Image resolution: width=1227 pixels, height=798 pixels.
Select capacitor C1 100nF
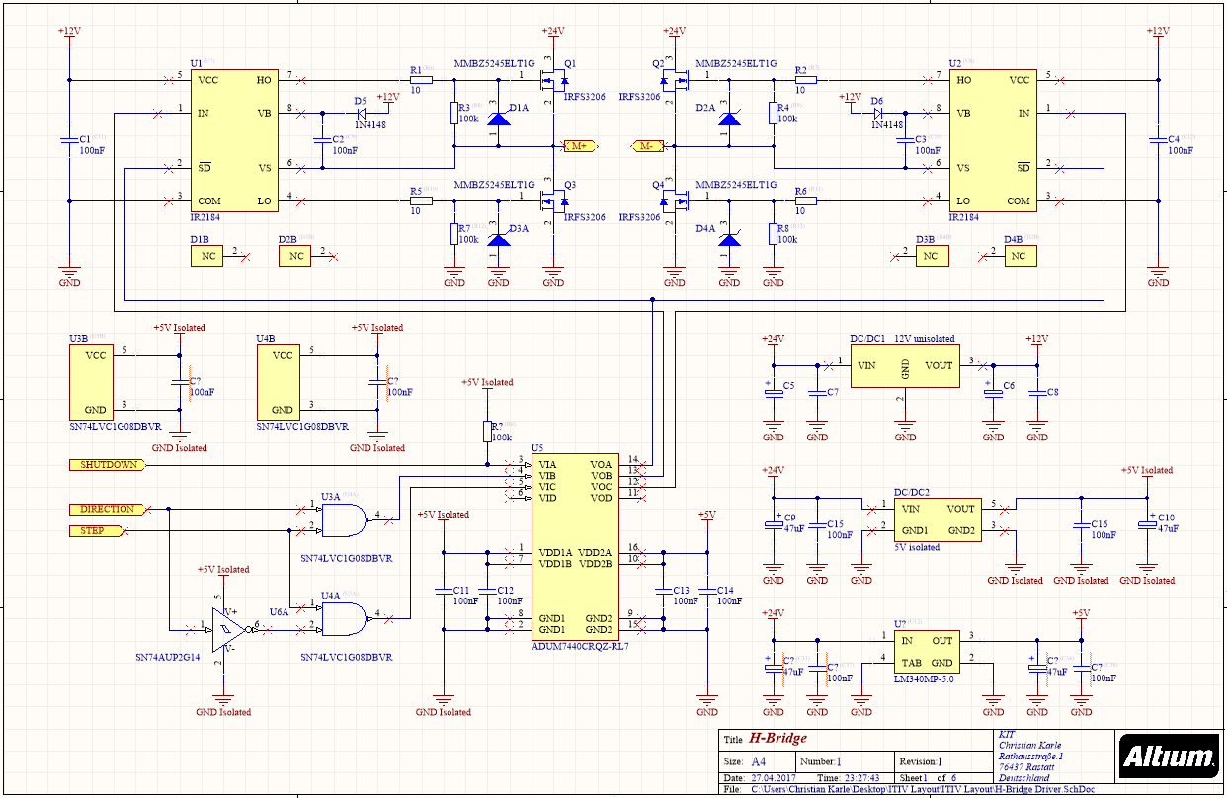point(69,141)
